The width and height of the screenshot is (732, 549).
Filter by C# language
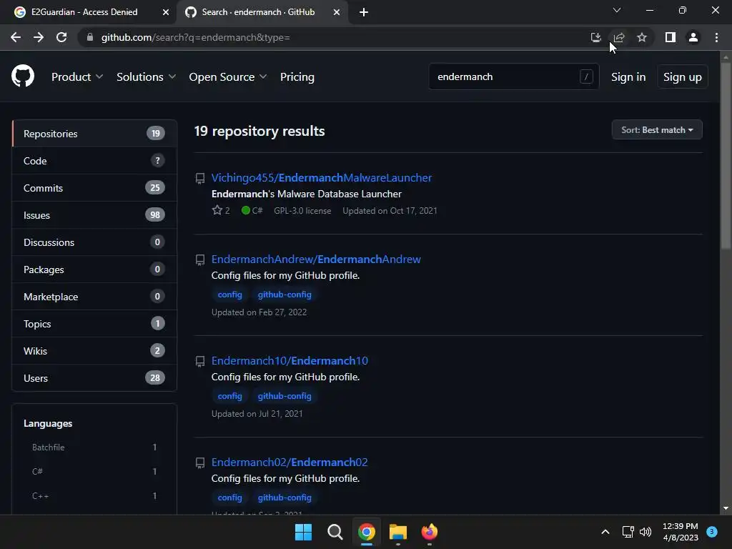coord(94,472)
